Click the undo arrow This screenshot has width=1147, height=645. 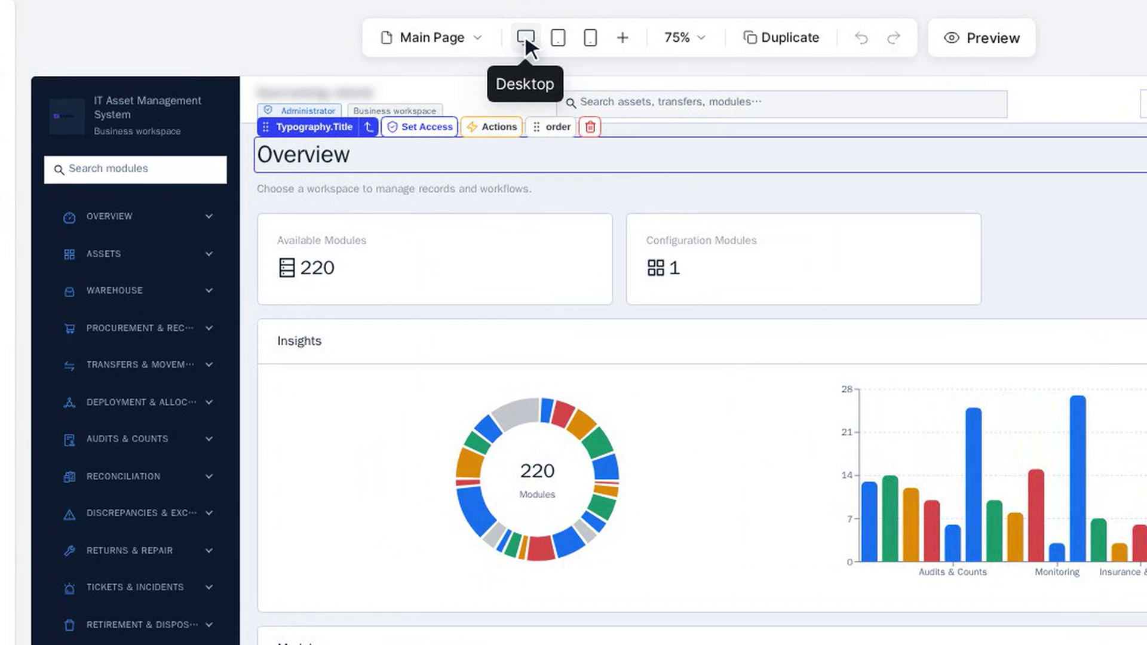(x=861, y=38)
